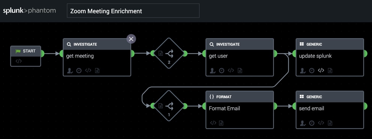Screen dimensions: 372x139
Task: Click highlighted code icon in update splunk block
Action: [x=321, y=70]
